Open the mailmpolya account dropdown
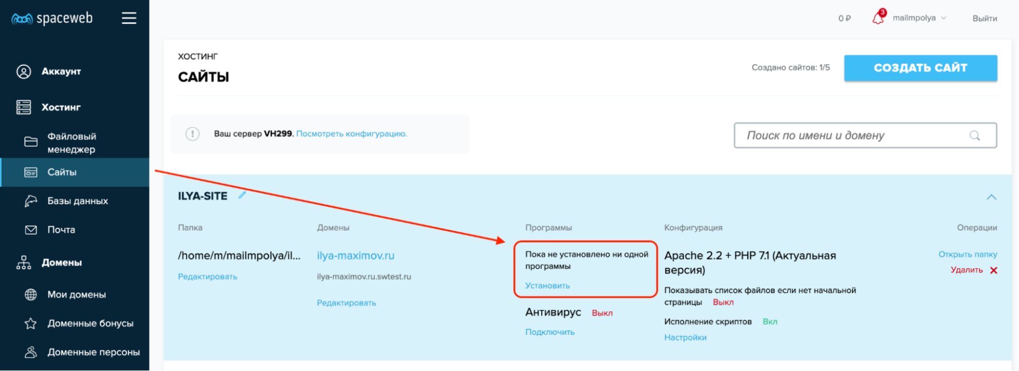This screenshot has width=1019, height=371. [x=919, y=18]
